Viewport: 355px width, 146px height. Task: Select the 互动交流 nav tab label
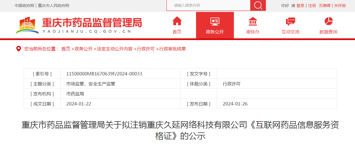(x=290, y=32)
